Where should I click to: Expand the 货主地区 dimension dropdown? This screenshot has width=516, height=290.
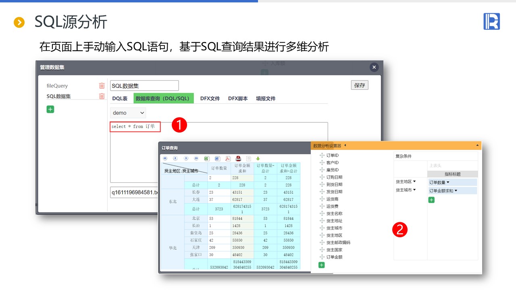pyautogui.click(x=414, y=182)
